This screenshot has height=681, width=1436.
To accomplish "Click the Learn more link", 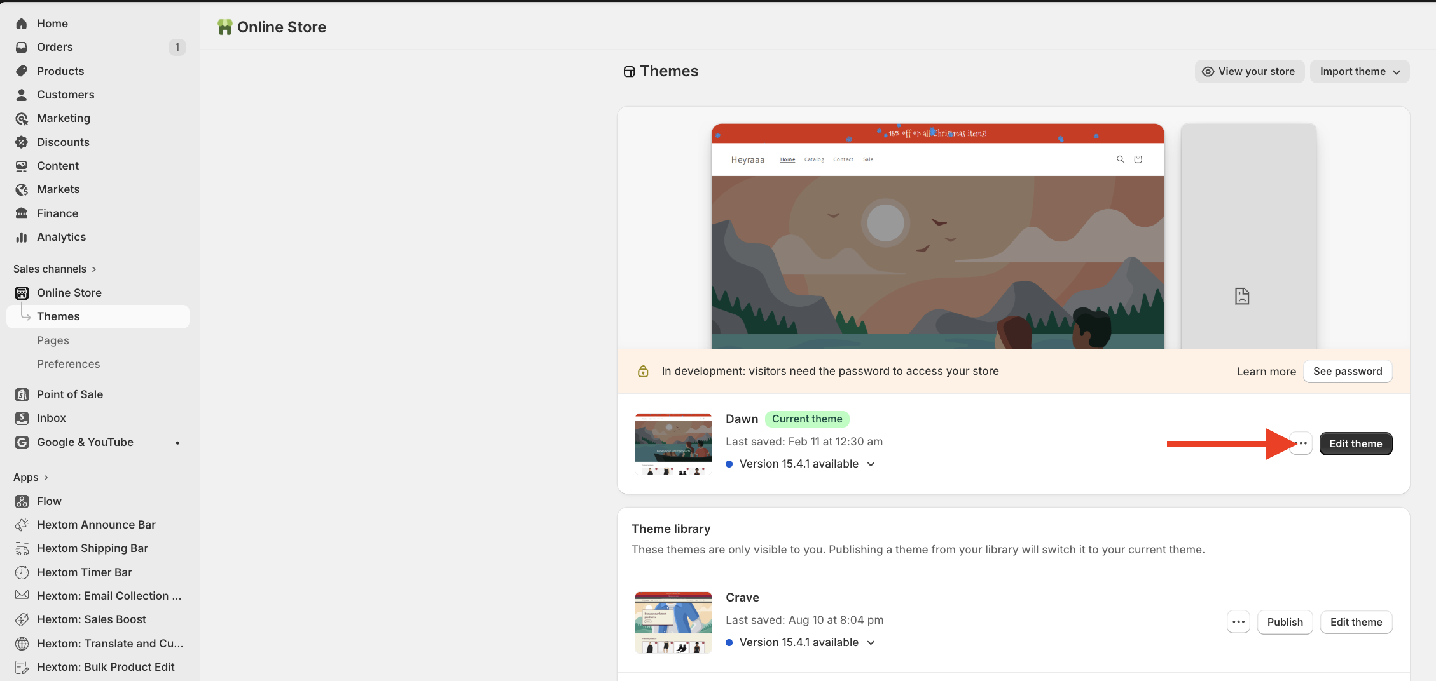I will (x=1266, y=372).
